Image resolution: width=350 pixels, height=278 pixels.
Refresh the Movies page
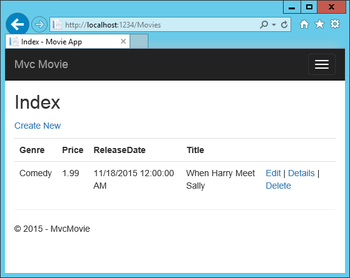(284, 24)
